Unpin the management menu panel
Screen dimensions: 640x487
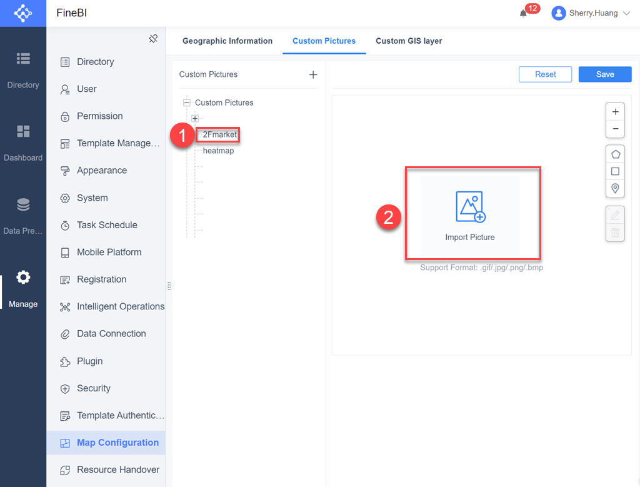click(x=153, y=38)
